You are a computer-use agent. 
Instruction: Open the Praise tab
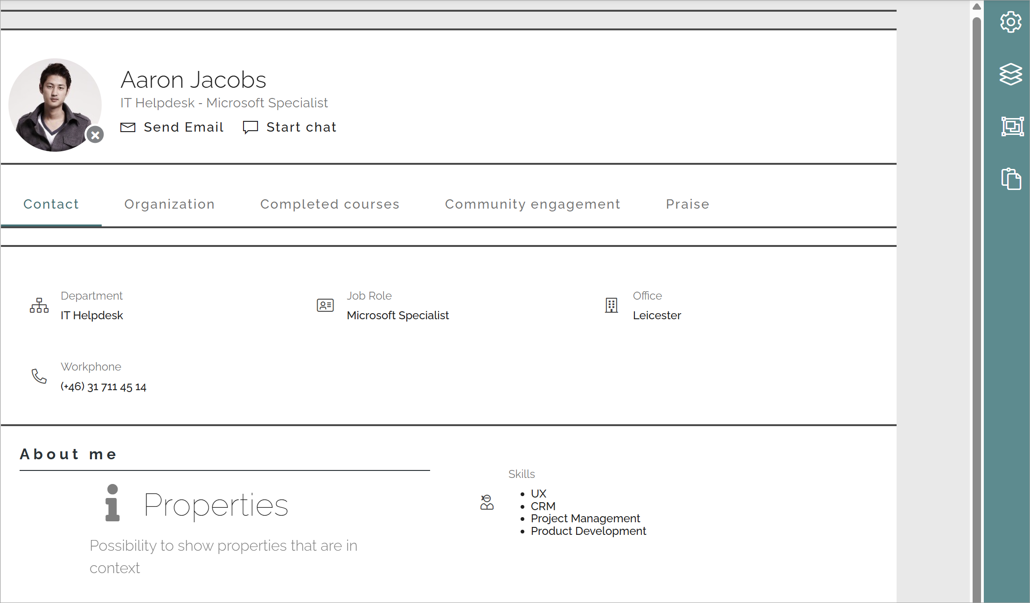[688, 204]
